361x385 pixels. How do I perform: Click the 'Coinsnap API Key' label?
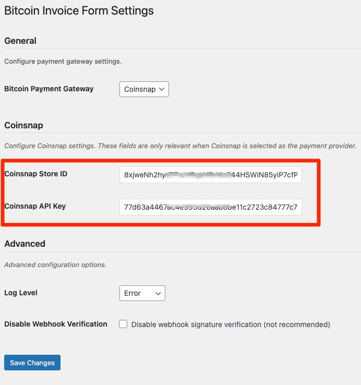tap(35, 206)
